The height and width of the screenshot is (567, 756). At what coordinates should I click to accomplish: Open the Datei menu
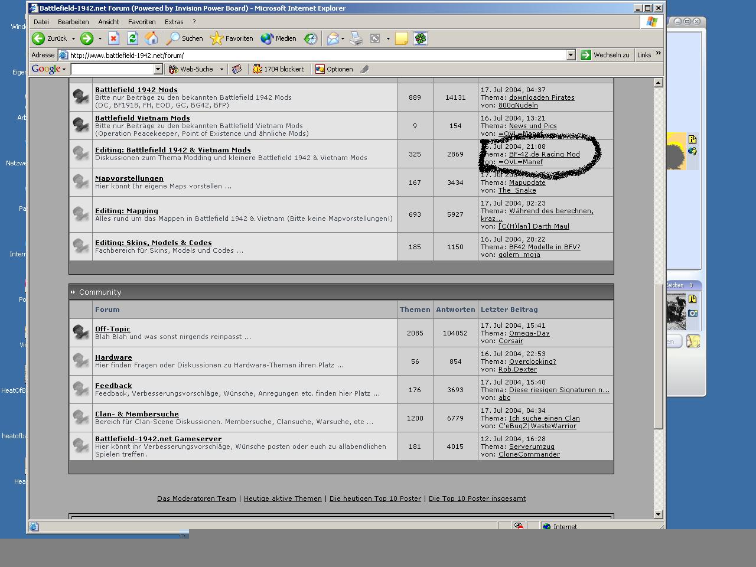pyautogui.click(x=41, y=22)
